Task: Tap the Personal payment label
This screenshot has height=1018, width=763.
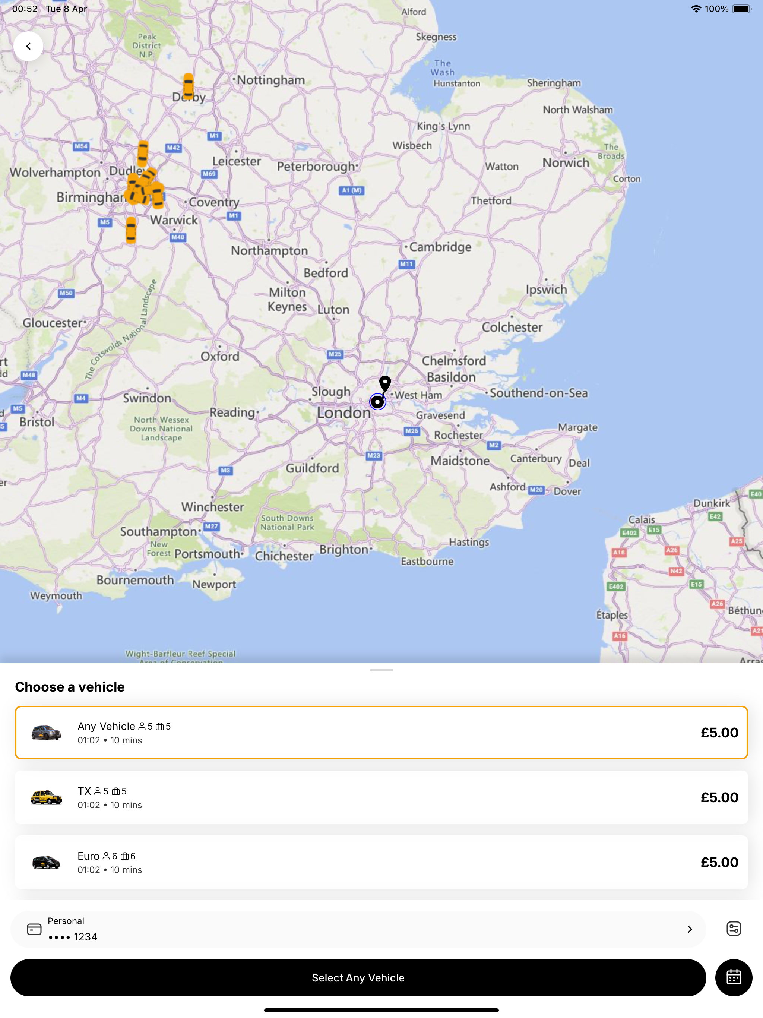Action: pos(66,921)
